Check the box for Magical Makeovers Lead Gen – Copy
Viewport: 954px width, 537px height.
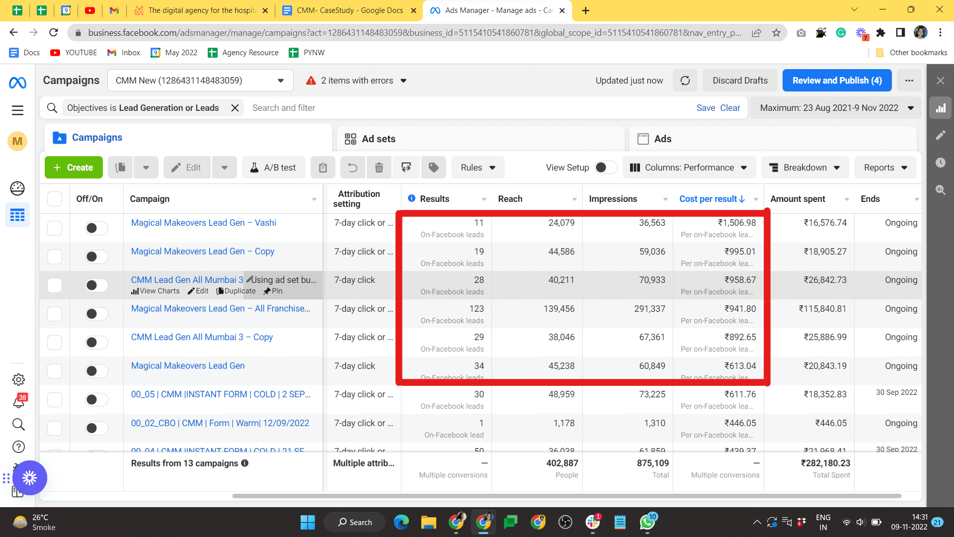pyautogui.click(x=55, y=257)
